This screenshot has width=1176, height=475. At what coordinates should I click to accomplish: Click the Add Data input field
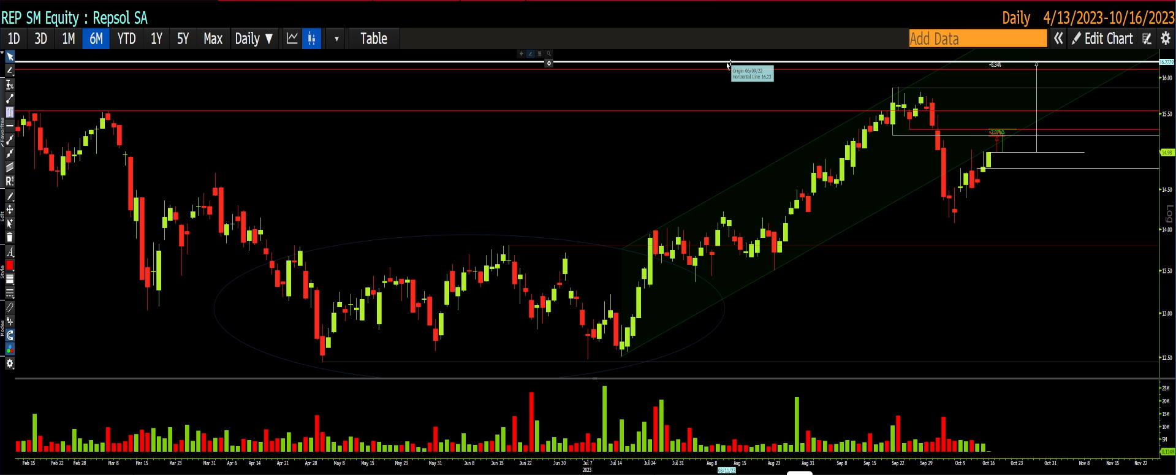point(978,39)
